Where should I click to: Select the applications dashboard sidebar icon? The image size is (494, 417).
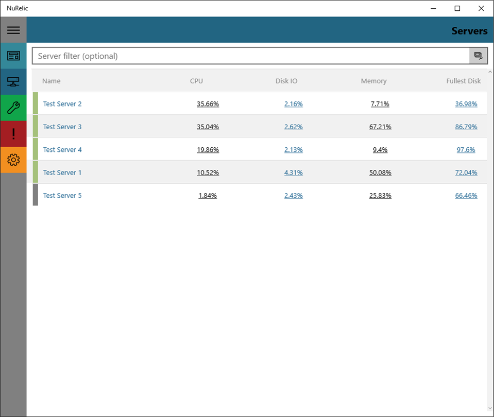(13, 56)
